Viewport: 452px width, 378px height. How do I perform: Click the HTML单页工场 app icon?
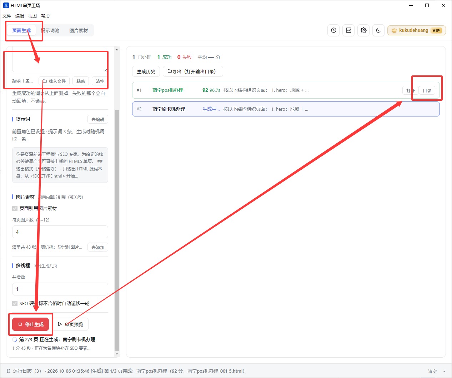tap(6, 5)
